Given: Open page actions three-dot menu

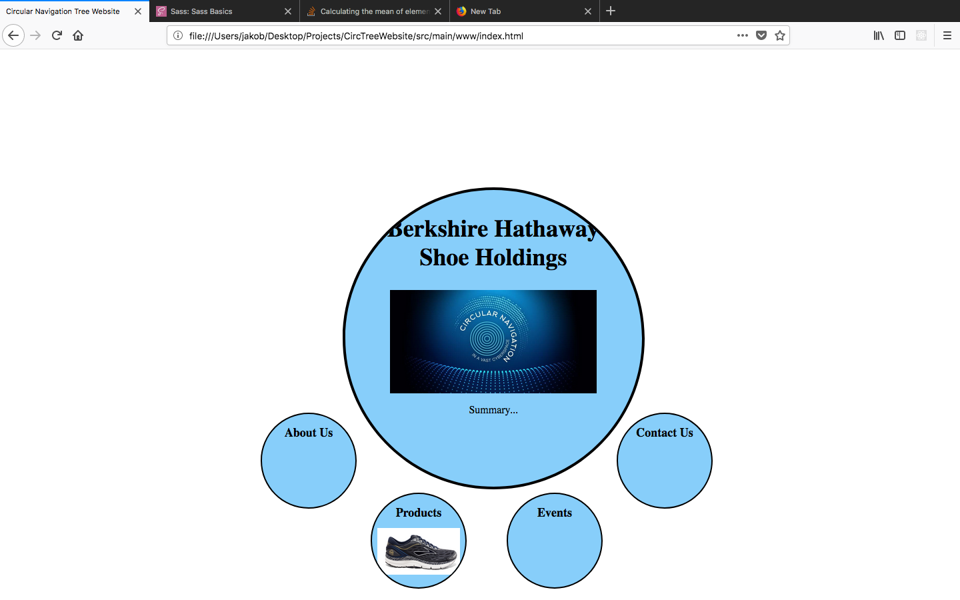Looking at the screenshot, I should tap(743, 35).
